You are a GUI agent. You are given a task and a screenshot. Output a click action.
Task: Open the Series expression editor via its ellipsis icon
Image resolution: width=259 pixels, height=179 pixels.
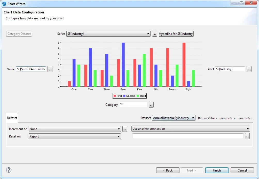point(154,34)
